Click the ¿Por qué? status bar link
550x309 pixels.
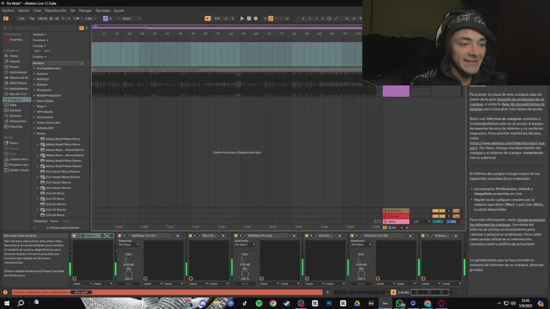click(81, 292)
